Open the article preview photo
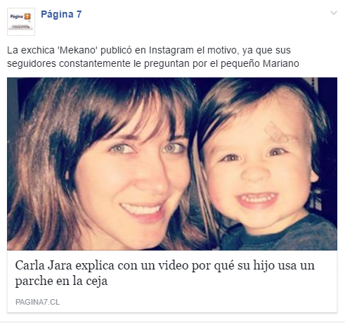Viewport: 345px width, 323px height. click(172, 164)
